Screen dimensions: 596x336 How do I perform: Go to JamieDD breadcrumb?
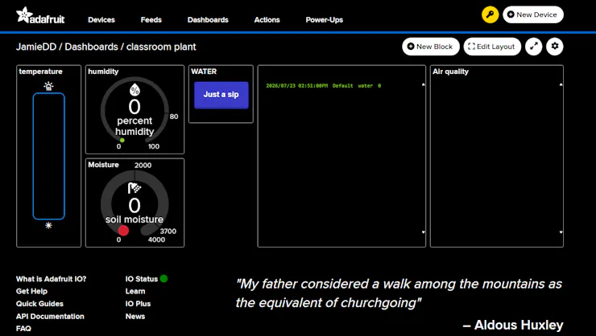pyautogui.click(x=36, y=47)
